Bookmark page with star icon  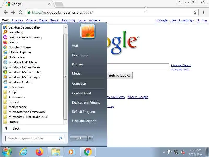[195, 12]
